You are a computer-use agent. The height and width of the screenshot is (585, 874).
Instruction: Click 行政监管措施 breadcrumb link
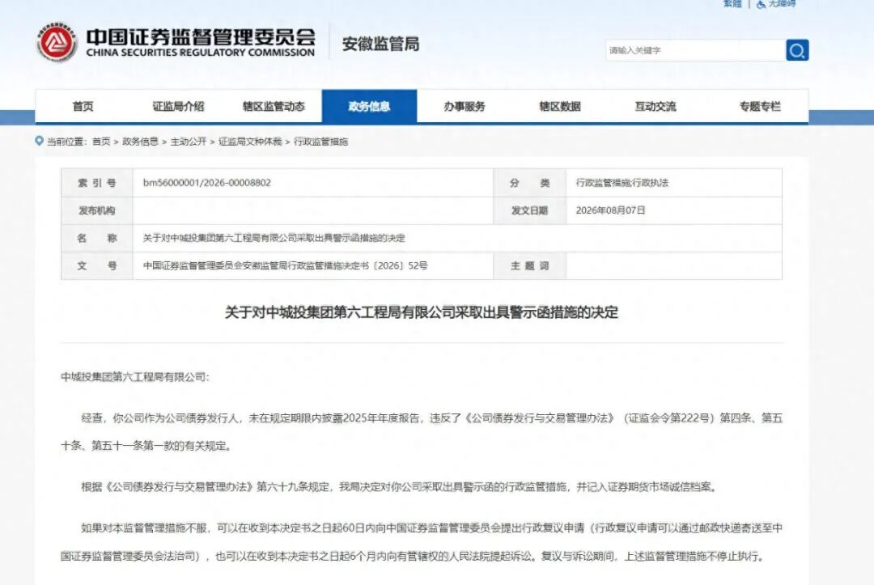[x=320, y=142]
